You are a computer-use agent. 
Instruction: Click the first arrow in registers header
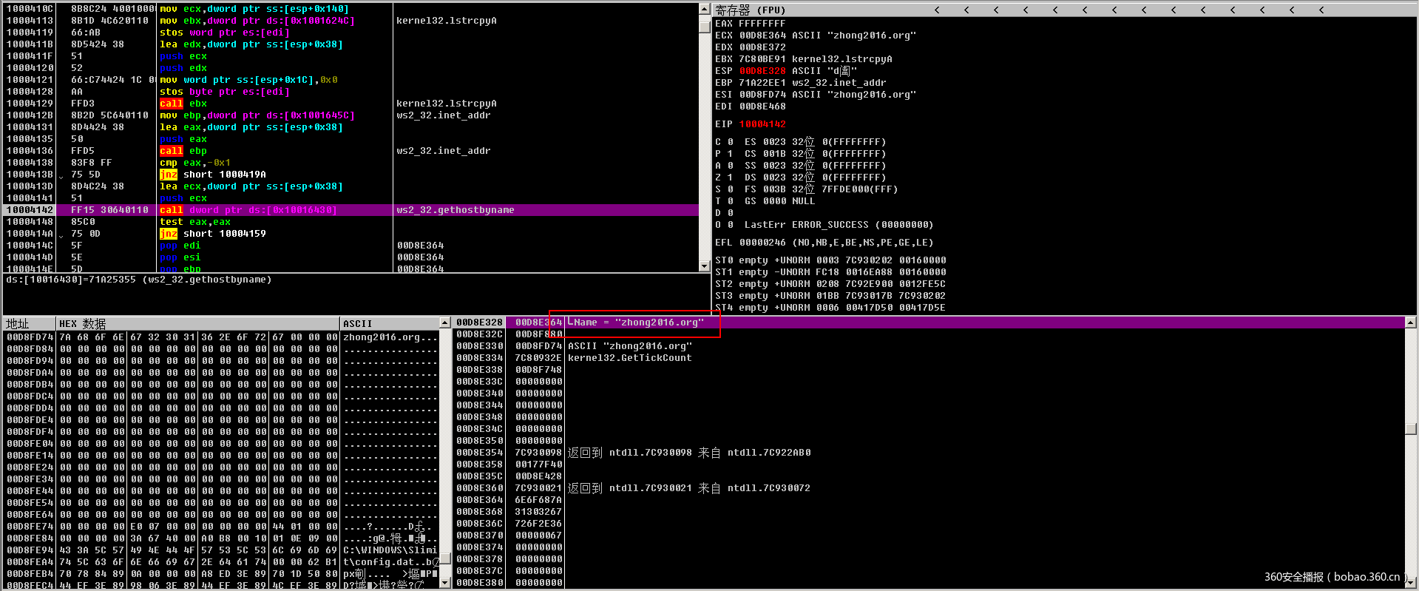(937, 10)
